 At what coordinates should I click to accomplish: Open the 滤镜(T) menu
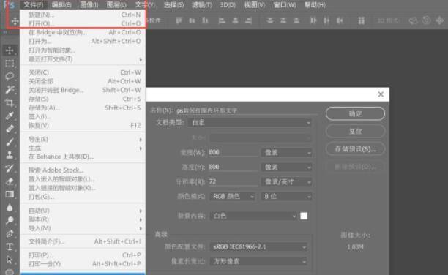(202, 5)
